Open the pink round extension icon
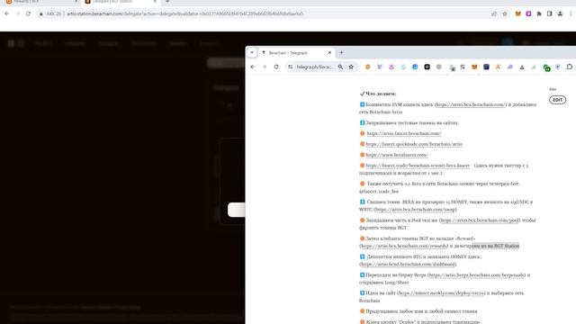 (x=391, y=67)
